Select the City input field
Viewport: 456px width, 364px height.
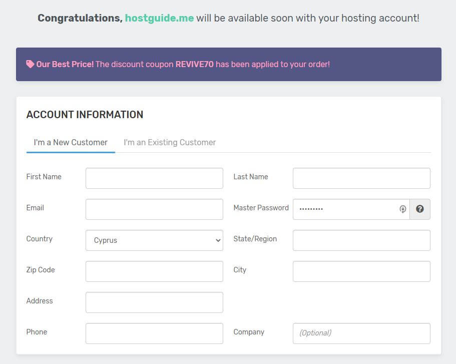pos(361,271)
